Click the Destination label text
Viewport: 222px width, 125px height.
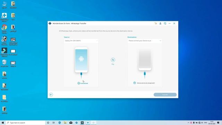pyautogui.click(x=132, y=37)
